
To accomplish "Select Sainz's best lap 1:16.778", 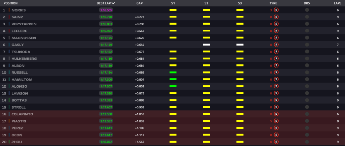I will coord(106,17).
